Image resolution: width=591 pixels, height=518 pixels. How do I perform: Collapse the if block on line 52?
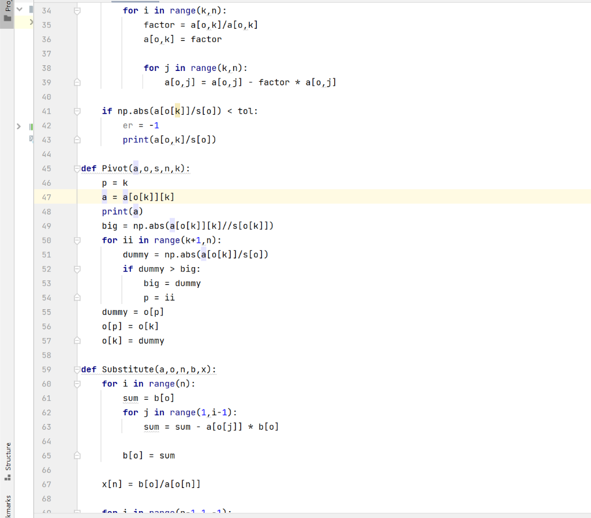[77, 269]
